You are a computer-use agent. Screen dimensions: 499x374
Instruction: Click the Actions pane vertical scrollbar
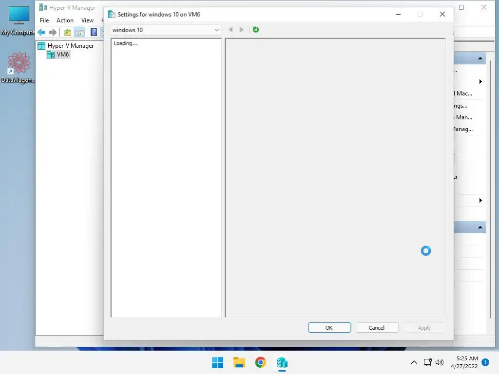[490, 189]
